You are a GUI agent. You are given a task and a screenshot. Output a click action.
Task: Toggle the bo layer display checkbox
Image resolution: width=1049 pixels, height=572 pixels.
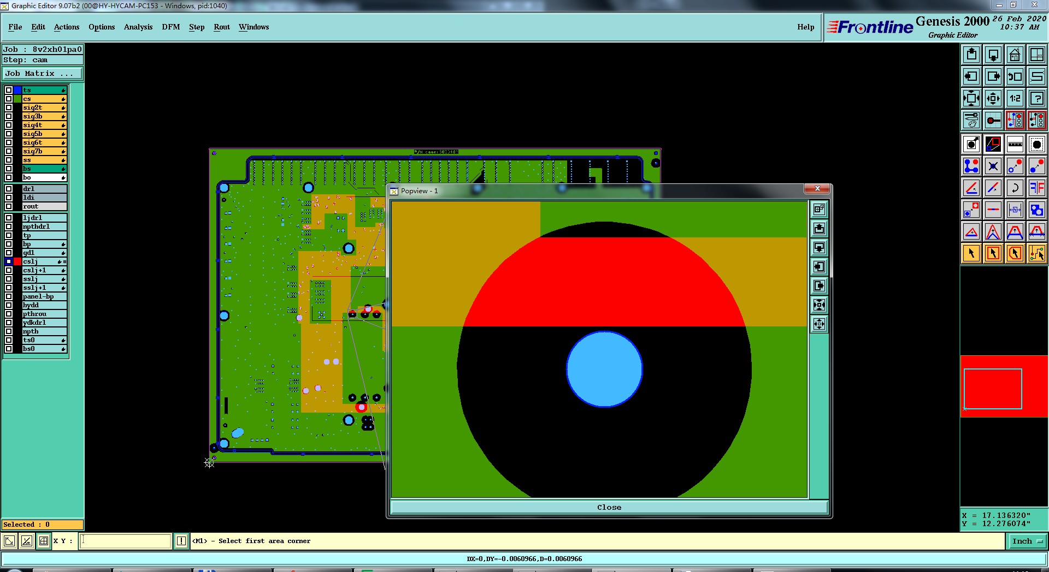coord(9,177)
